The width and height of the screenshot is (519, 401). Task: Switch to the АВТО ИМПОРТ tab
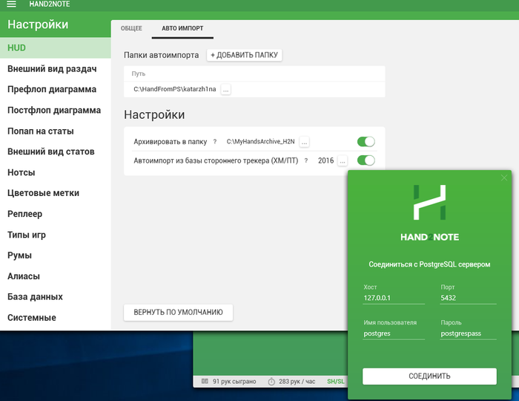182,28
